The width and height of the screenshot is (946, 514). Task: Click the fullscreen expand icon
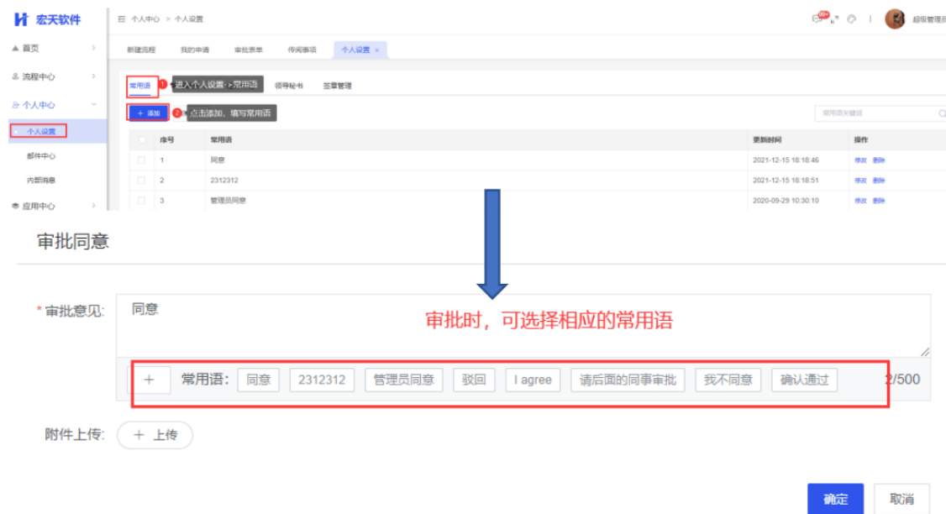(834, 20)
